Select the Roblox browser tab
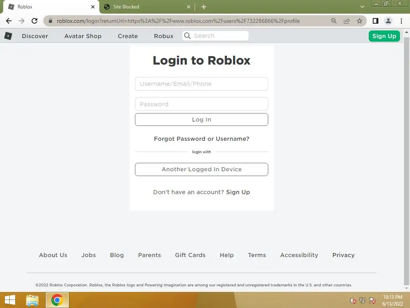The image size is (410, 308). point(51,7)
